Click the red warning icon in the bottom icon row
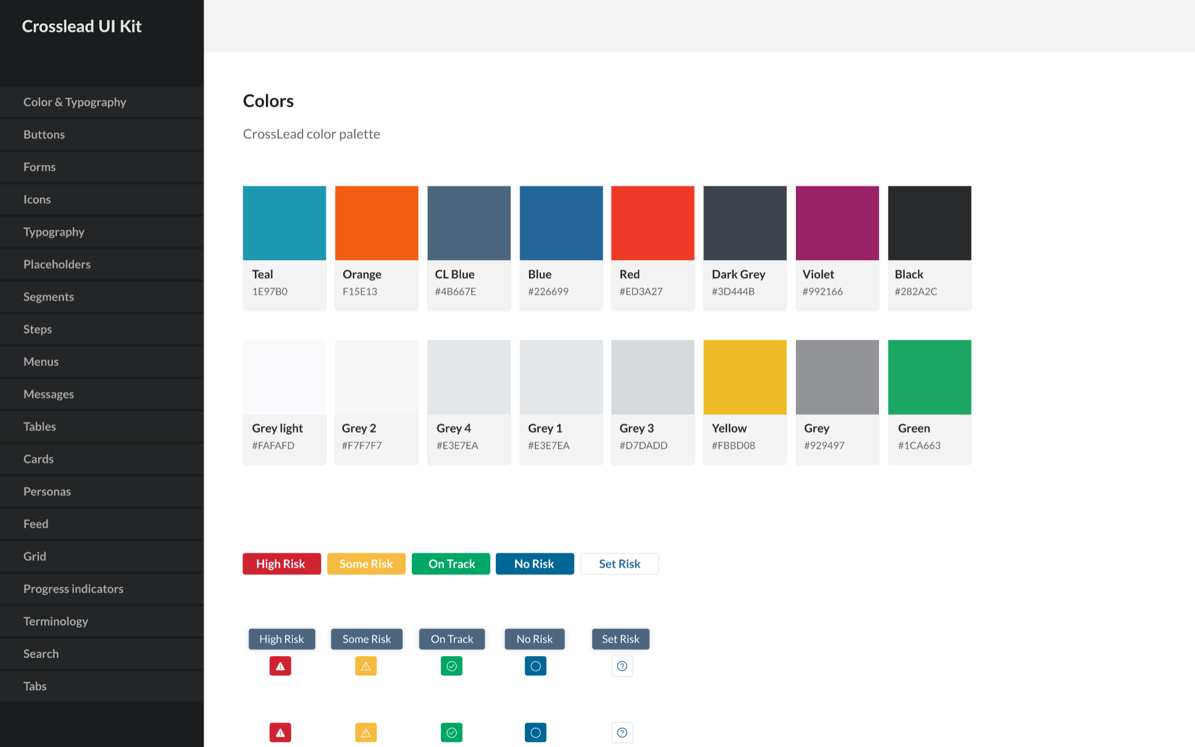The height and width of the screenshot is (747, 1195). pyautogui.click(x=280, y=732)
